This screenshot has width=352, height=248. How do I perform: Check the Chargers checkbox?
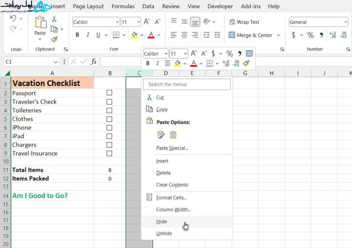coord(109,145)
